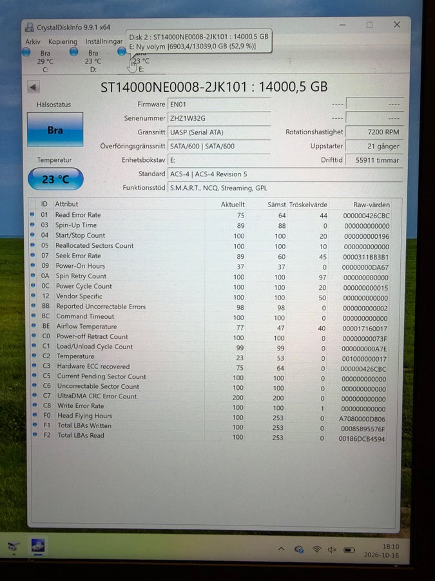Select the Seek Error Rate row
Screen dimensions: 435x581
pyautogui.click(x=210, y=256)
